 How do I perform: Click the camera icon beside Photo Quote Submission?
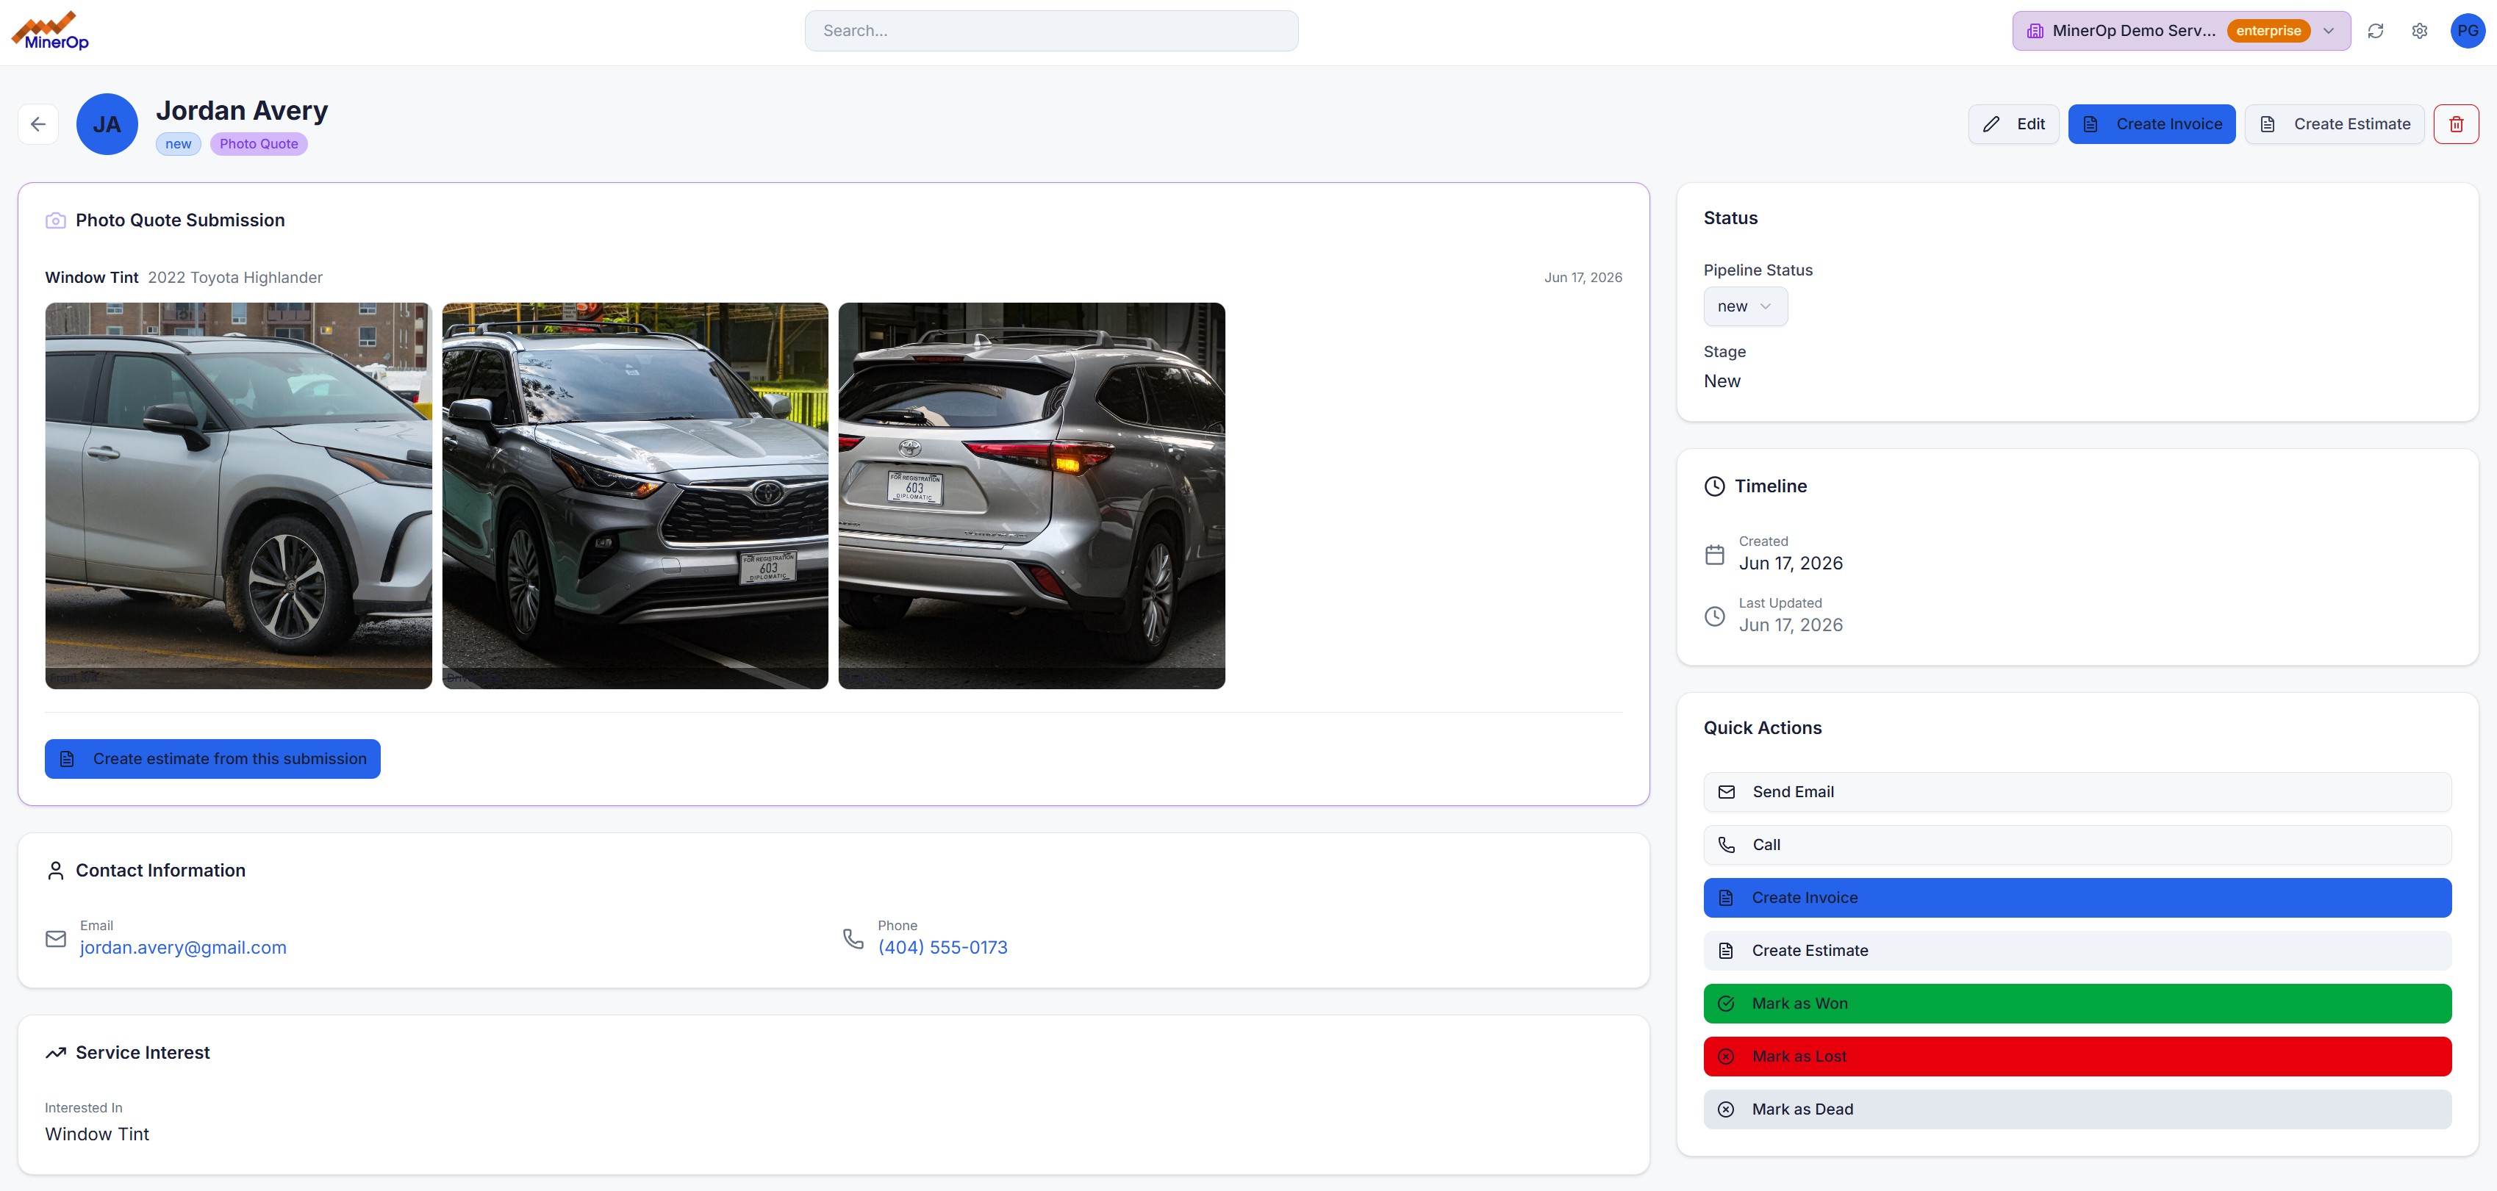click(x=55, y=221)
